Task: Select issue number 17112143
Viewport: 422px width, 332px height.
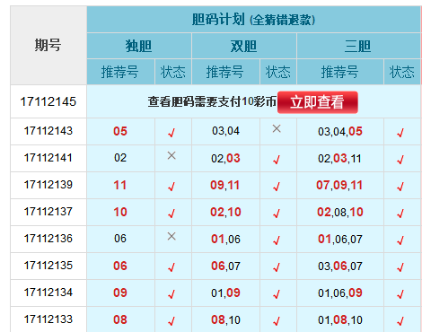Action: [48, 131]
